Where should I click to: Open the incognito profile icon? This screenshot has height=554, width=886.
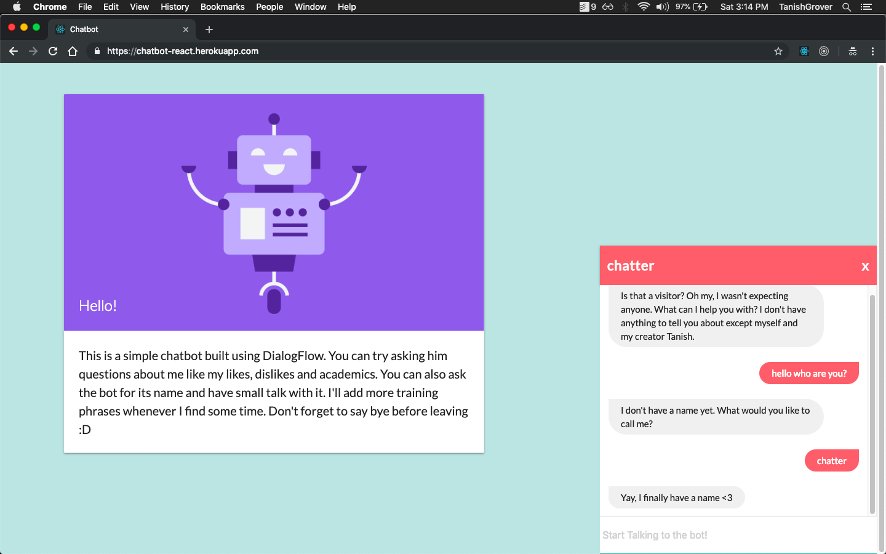pyautogui.click(x=853, y=51)
